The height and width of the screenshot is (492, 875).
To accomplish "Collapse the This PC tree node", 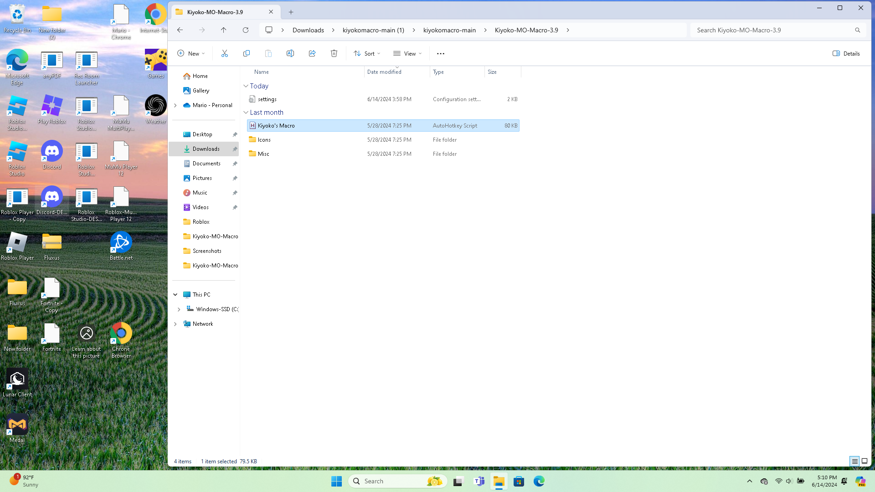I will [x=175, y=295].
